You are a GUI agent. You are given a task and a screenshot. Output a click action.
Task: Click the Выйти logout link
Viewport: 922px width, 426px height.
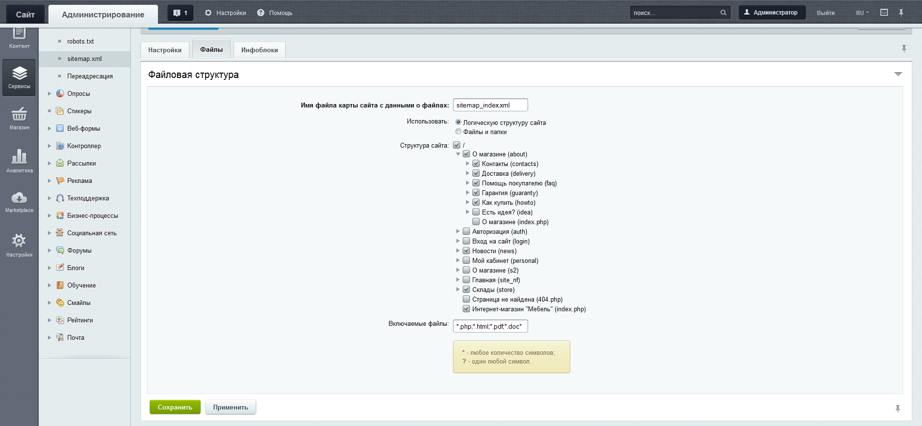click(826, 13)
